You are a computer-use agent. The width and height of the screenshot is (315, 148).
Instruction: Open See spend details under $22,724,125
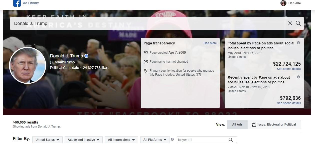pyautogui.click(x=289, y=69)
